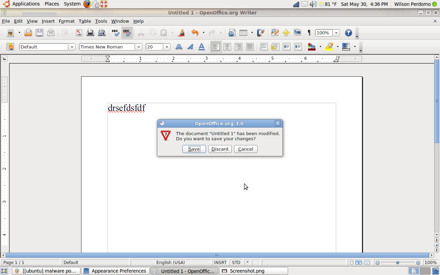Click the Open file folder icon
Image resolution: width=440 pixels, height=275 pixels.
pyautogui.click(x=28, y=33)
